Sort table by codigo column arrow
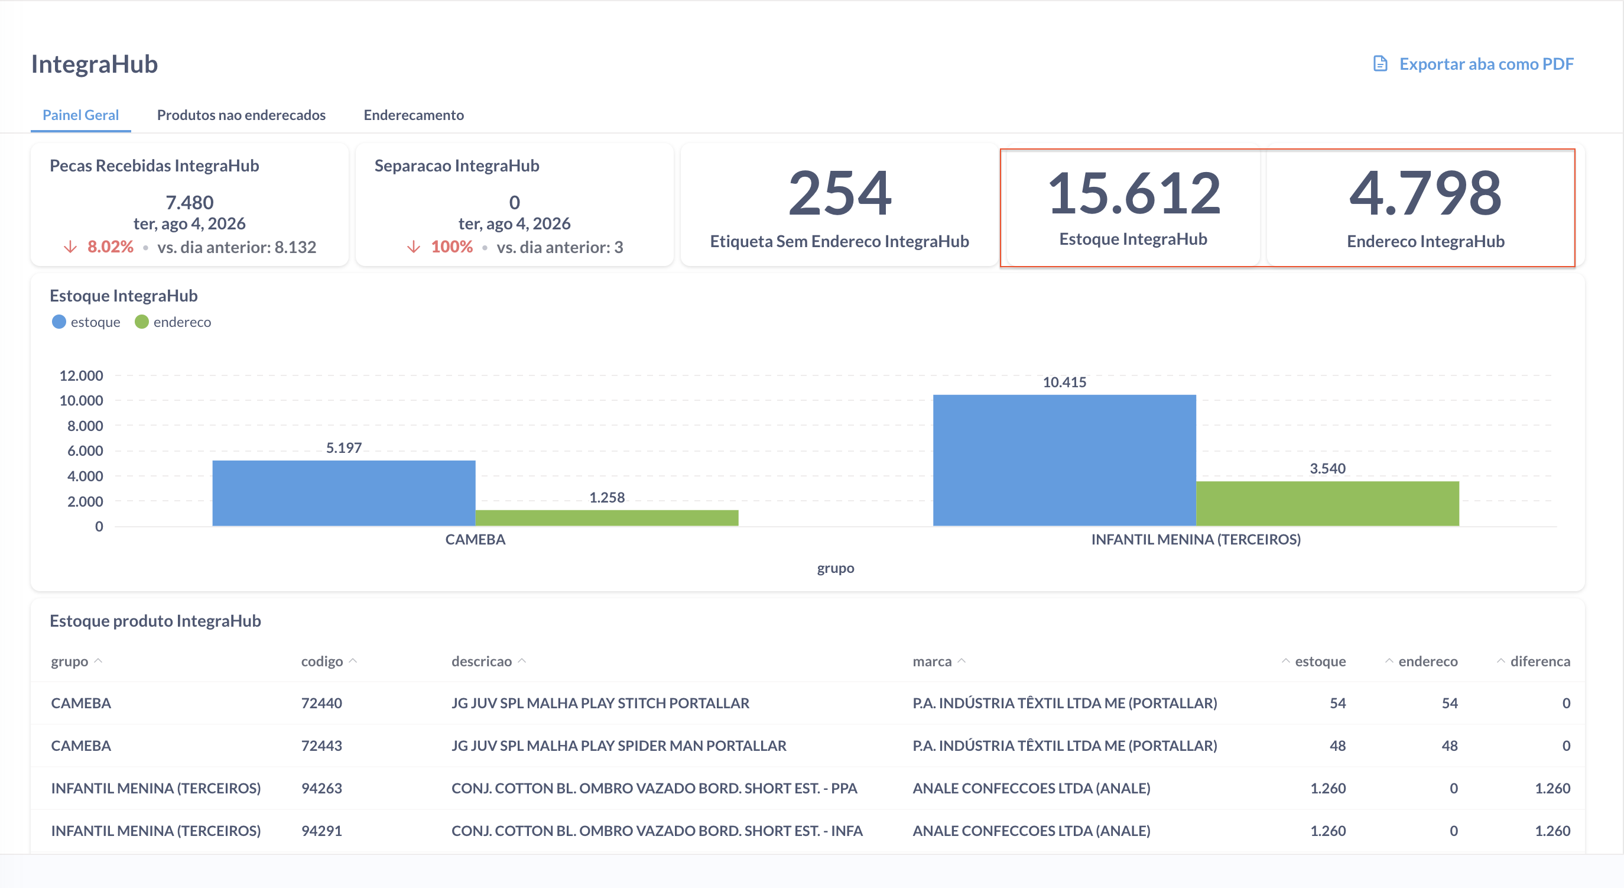This screenshot has width=1624, height=888. click(353, 660)
